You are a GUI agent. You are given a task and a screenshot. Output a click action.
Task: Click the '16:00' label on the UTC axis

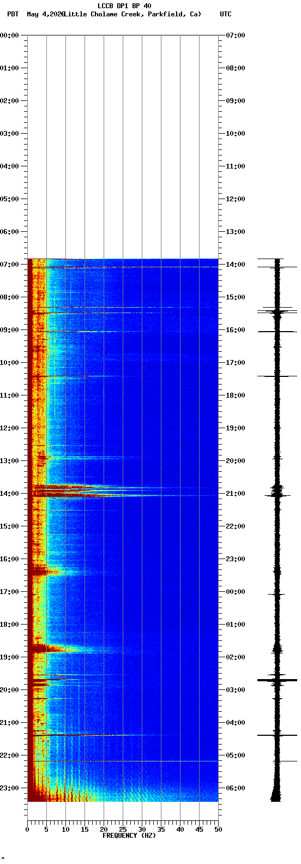[236, 330]
